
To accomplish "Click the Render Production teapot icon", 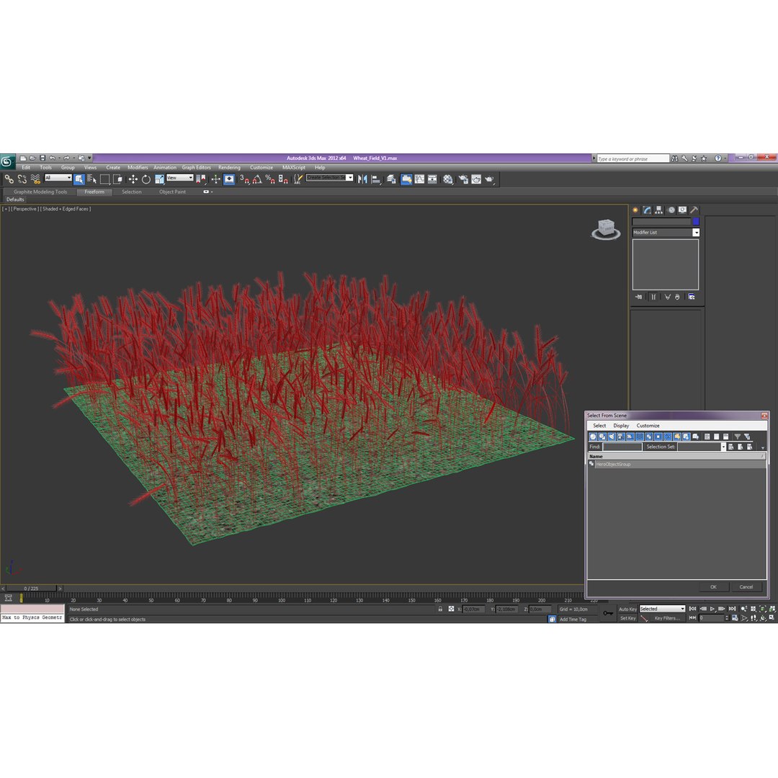I will 490,179.
